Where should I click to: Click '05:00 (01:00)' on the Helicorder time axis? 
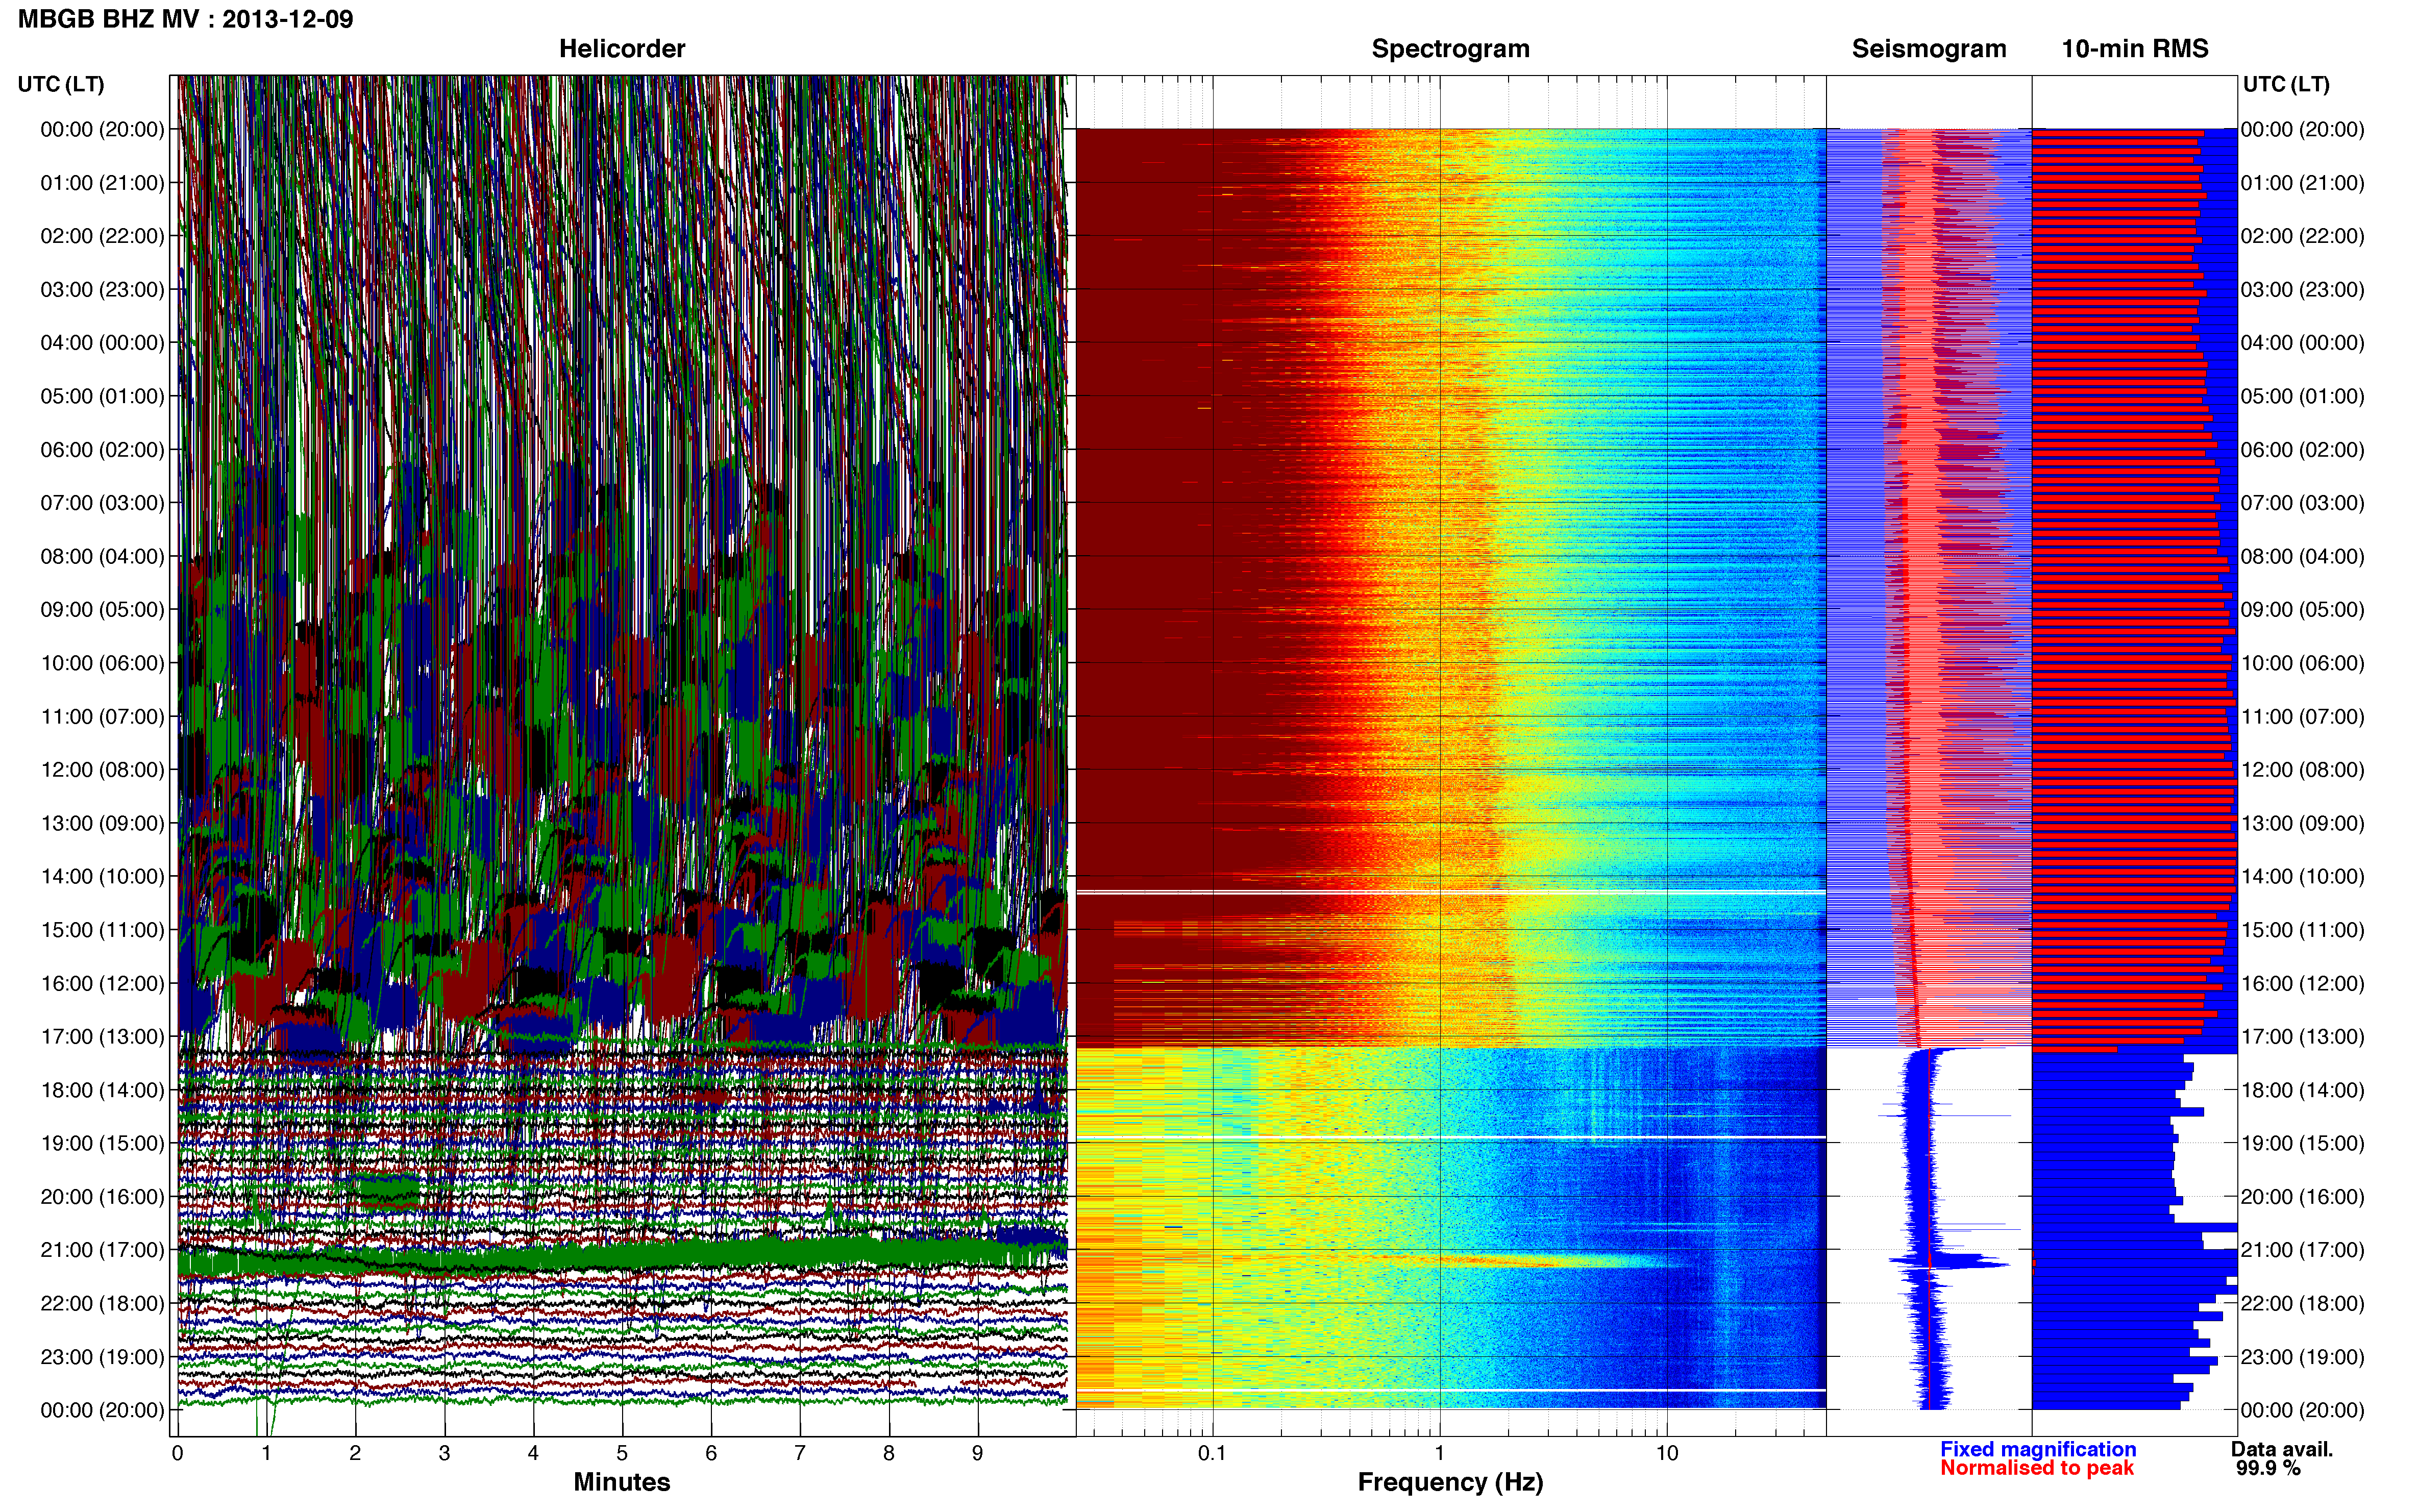(x=102, y=396)
